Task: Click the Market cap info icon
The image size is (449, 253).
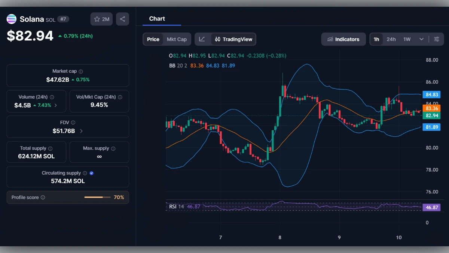Action: tap(80, 71)
